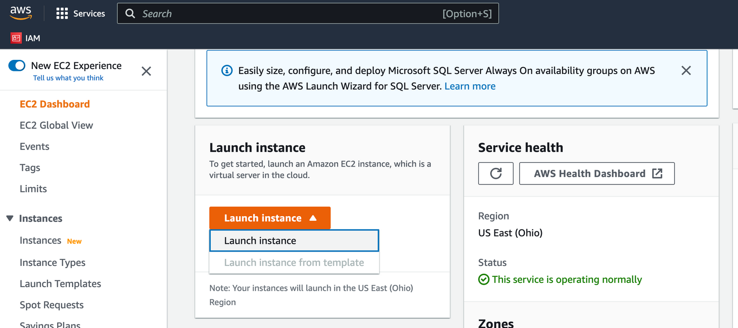
Task: Open Instance Types in sidebar
Action: 53,263
